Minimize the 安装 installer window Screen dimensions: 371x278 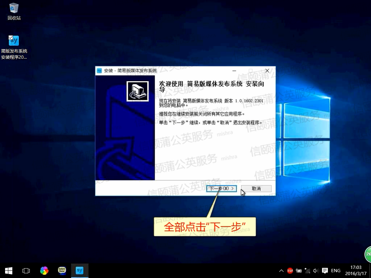[x=234, y=71]
